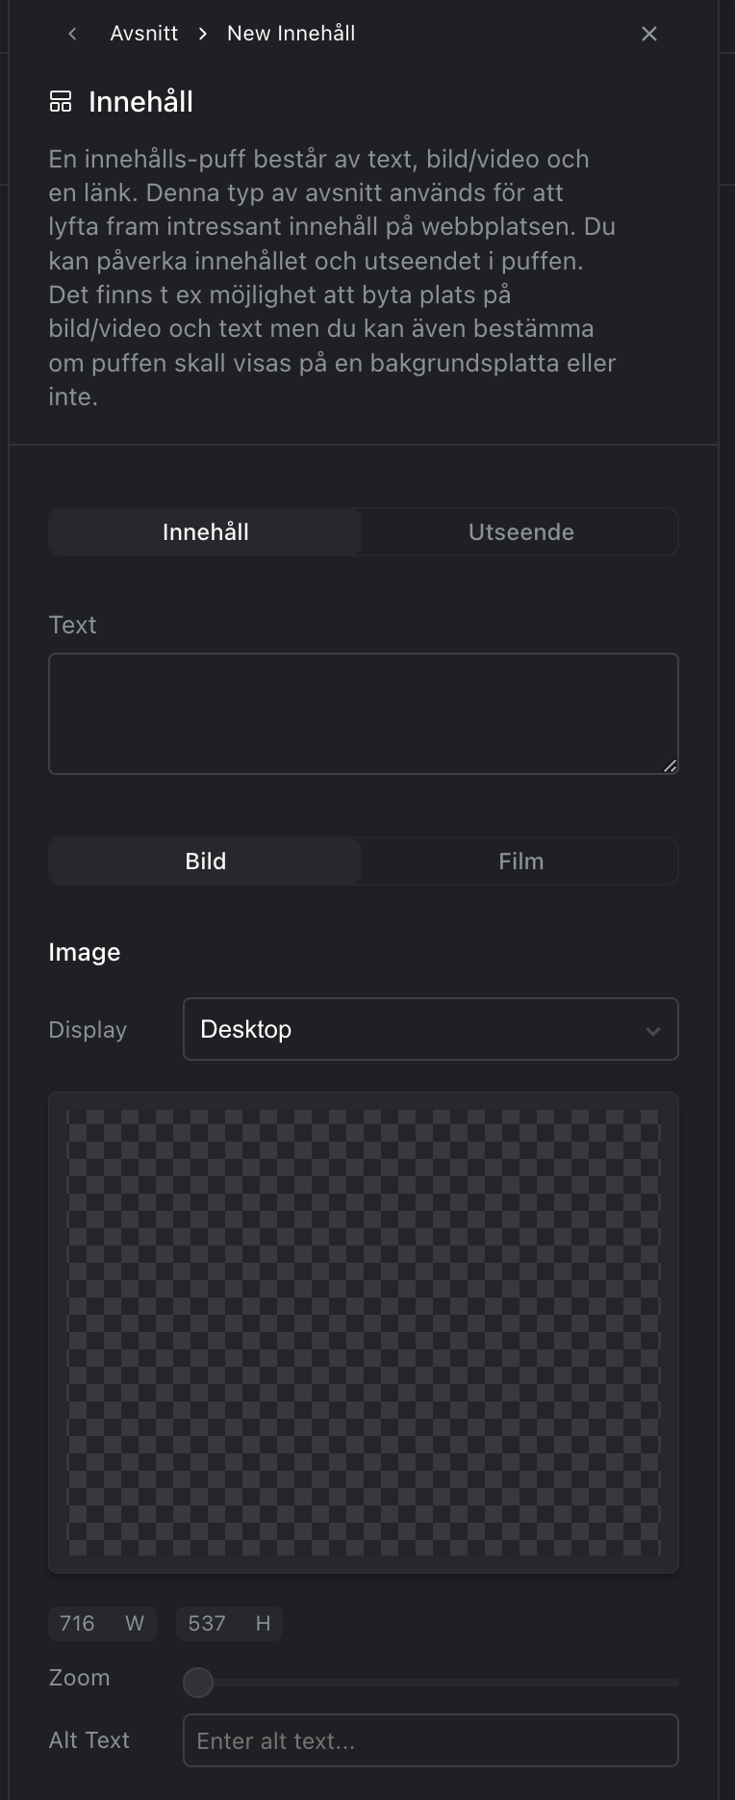Click the New Innehåll breadcrumb
Viewport: 735px width, 1800px height.
[x=291, y=34]
